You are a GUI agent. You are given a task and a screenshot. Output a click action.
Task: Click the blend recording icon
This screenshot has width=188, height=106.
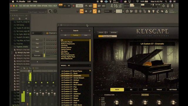pos(99,6)
